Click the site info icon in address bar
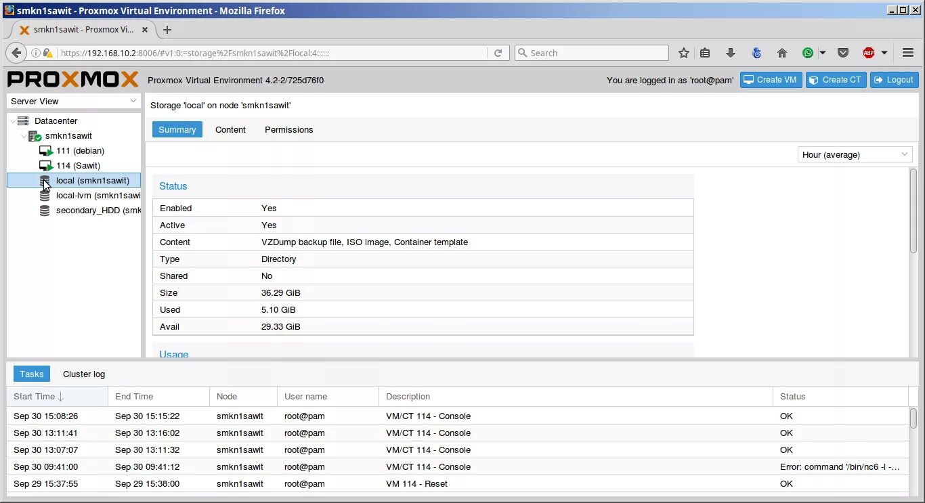This screenshot has width=925, height=503. click(36, 53)
